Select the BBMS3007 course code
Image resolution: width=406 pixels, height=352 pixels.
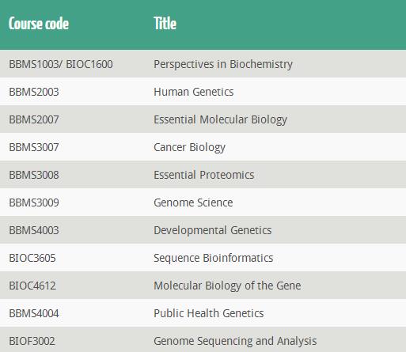pyautogui.click(x=34, y=147)
